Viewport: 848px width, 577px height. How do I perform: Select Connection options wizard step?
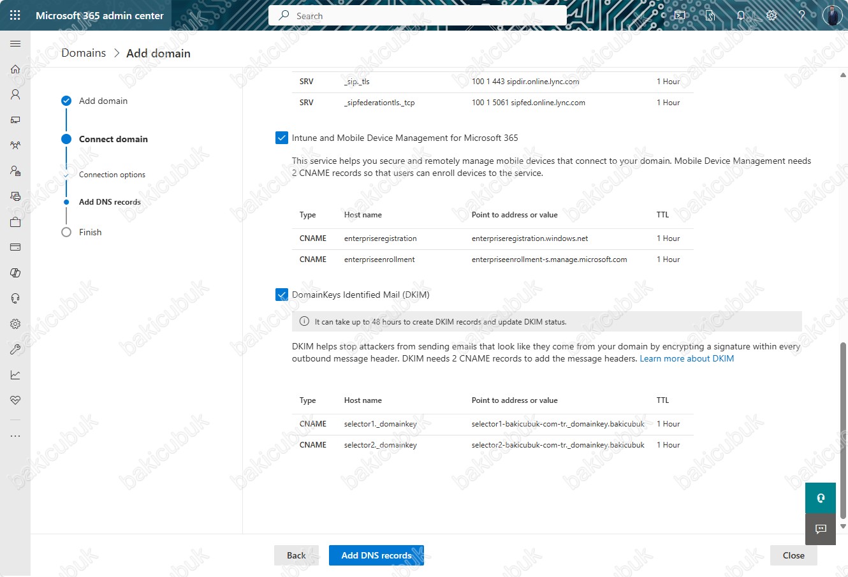tap(112, 175)
